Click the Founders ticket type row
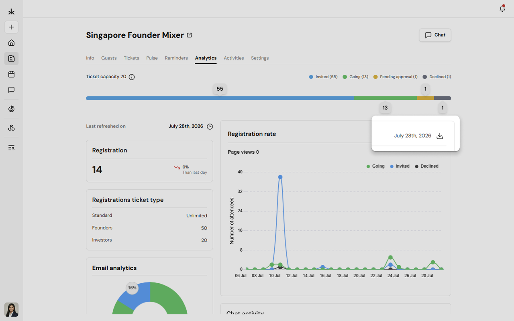Viewport: 514px width, 321px height. 149,228
